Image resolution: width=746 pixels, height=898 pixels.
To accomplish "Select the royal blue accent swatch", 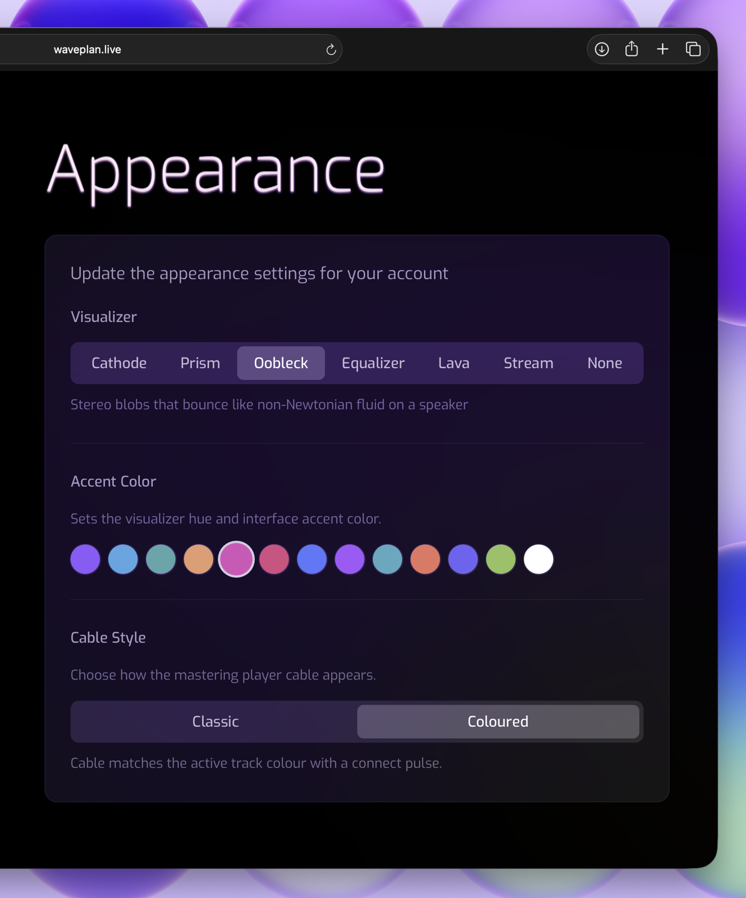I will pos(312,559).
